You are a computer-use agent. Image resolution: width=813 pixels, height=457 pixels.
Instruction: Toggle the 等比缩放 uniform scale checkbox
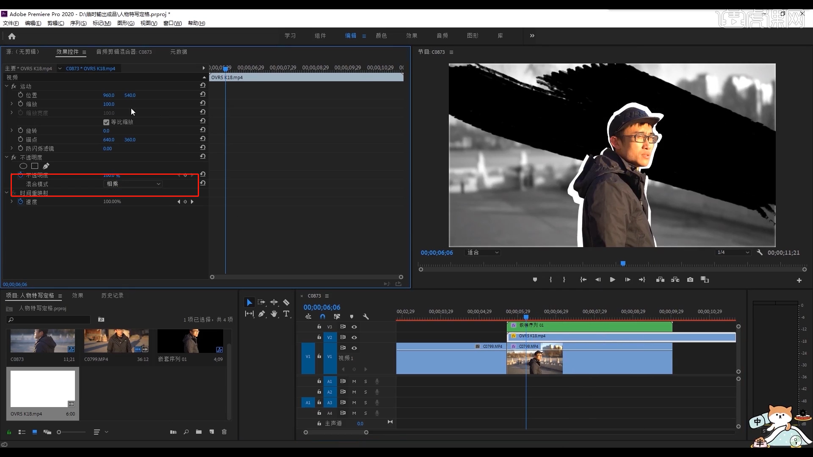point(106,122)
